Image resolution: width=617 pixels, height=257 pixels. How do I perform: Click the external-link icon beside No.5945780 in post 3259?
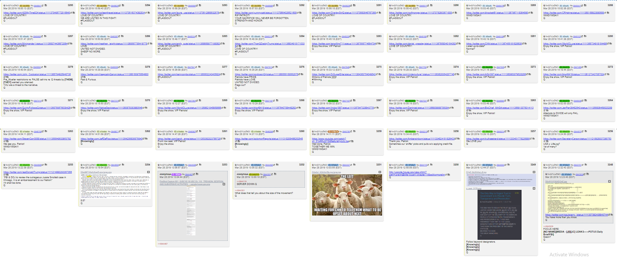[351, 131]
